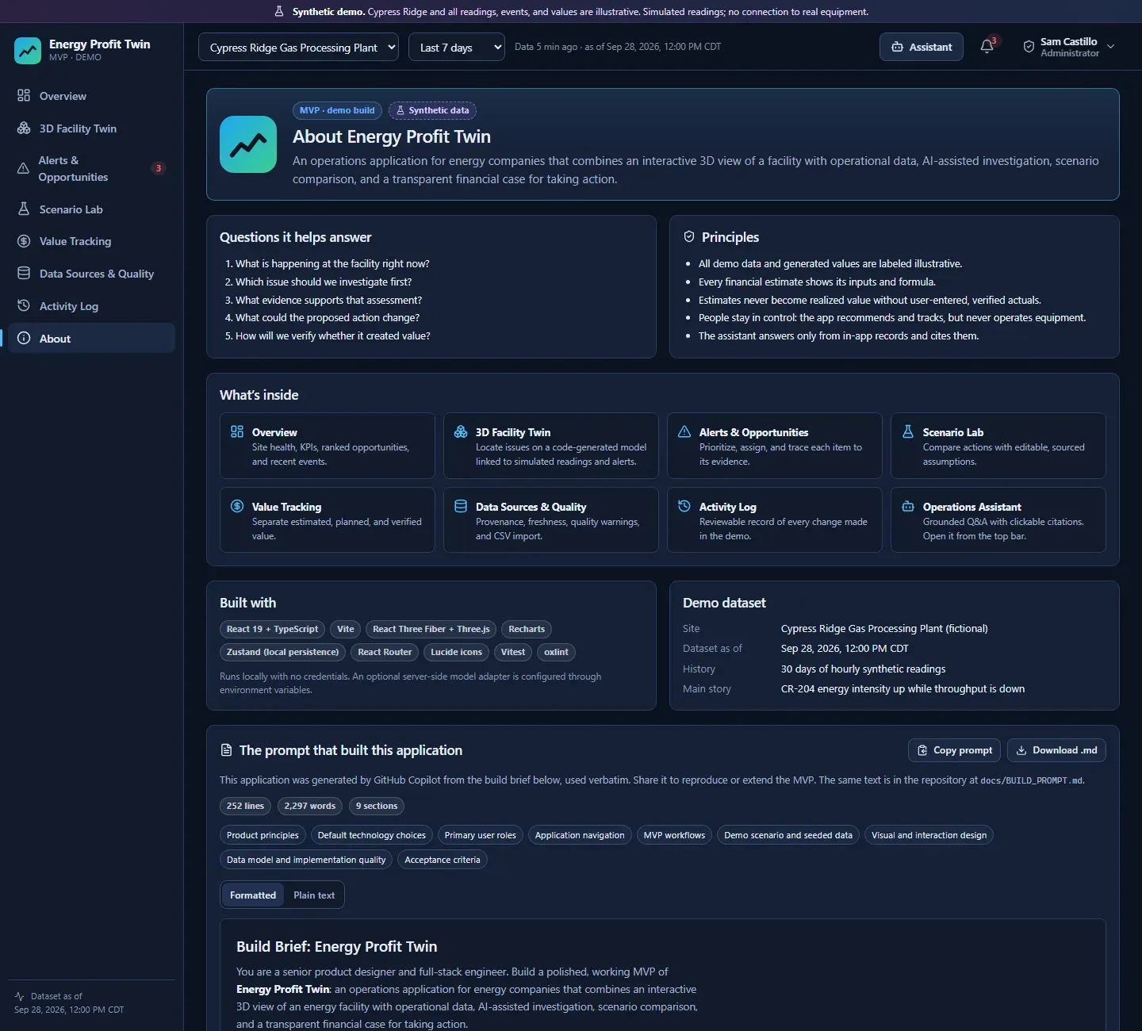The image size is (1142, 1031).
Task: Click the Activity Log card history icon
Action: coord(684,506)
